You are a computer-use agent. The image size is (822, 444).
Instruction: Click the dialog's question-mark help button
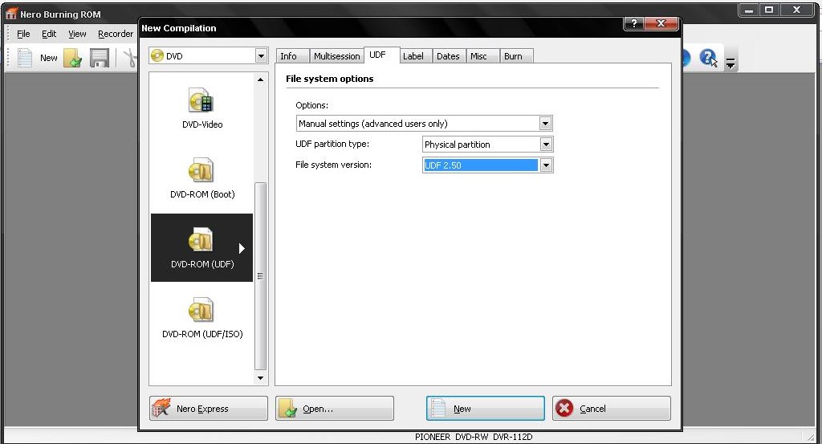[634, 23]
